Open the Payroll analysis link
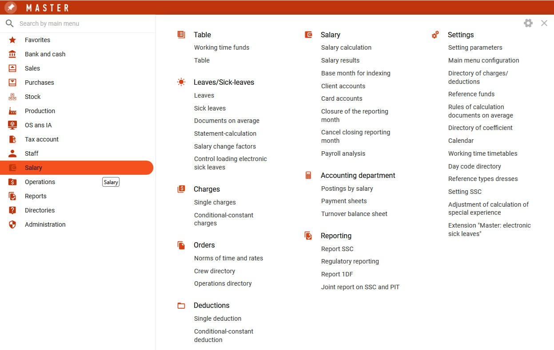This screenshot has width=554, height=350. coord(343,153)
